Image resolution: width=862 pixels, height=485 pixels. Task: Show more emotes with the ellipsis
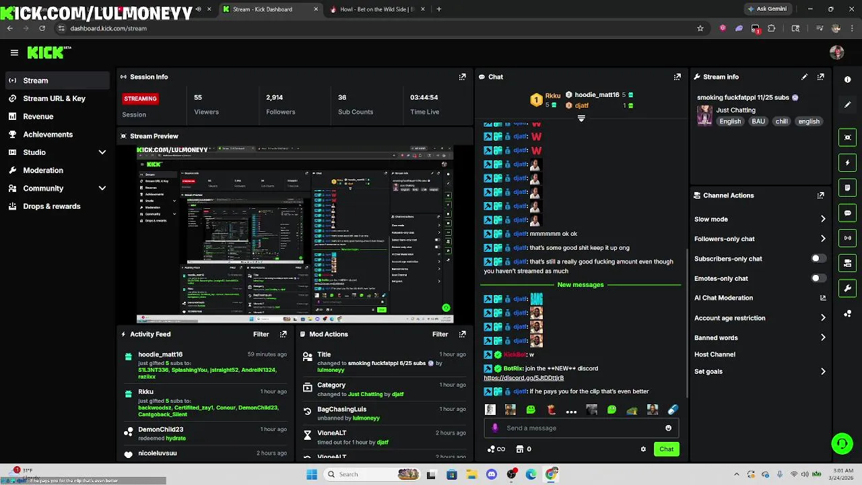pos(571,410)
